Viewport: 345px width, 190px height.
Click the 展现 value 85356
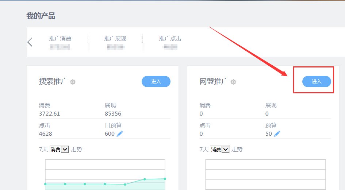point(113,114)
